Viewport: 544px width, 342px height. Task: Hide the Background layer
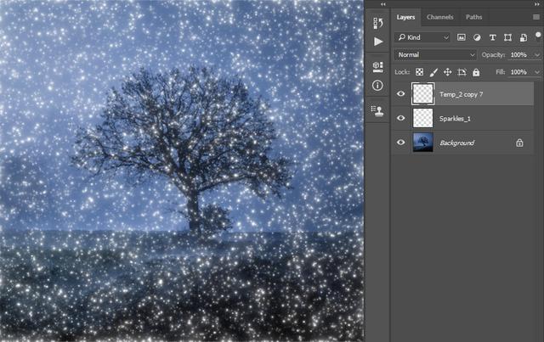(x=400, y=143)
